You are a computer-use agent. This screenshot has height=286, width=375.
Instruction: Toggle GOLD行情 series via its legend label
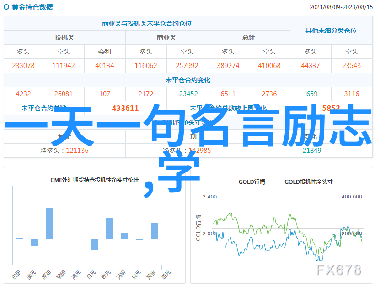click(252, 182)
